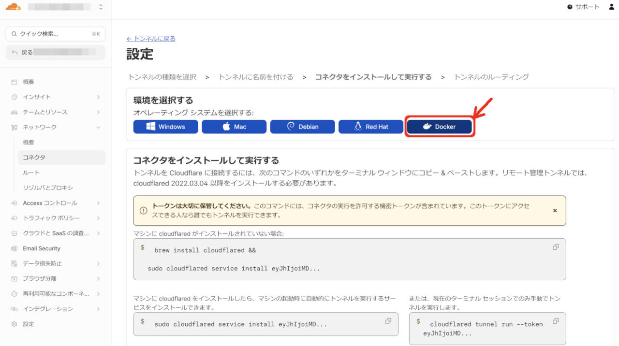Click the 設定 page heading

tap(140, 54)
